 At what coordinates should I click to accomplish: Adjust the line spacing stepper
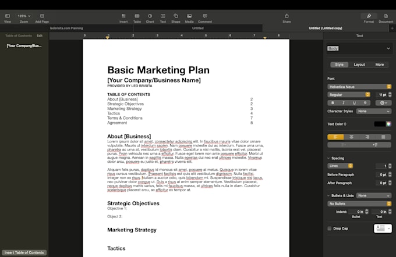[x=390, y=166]
